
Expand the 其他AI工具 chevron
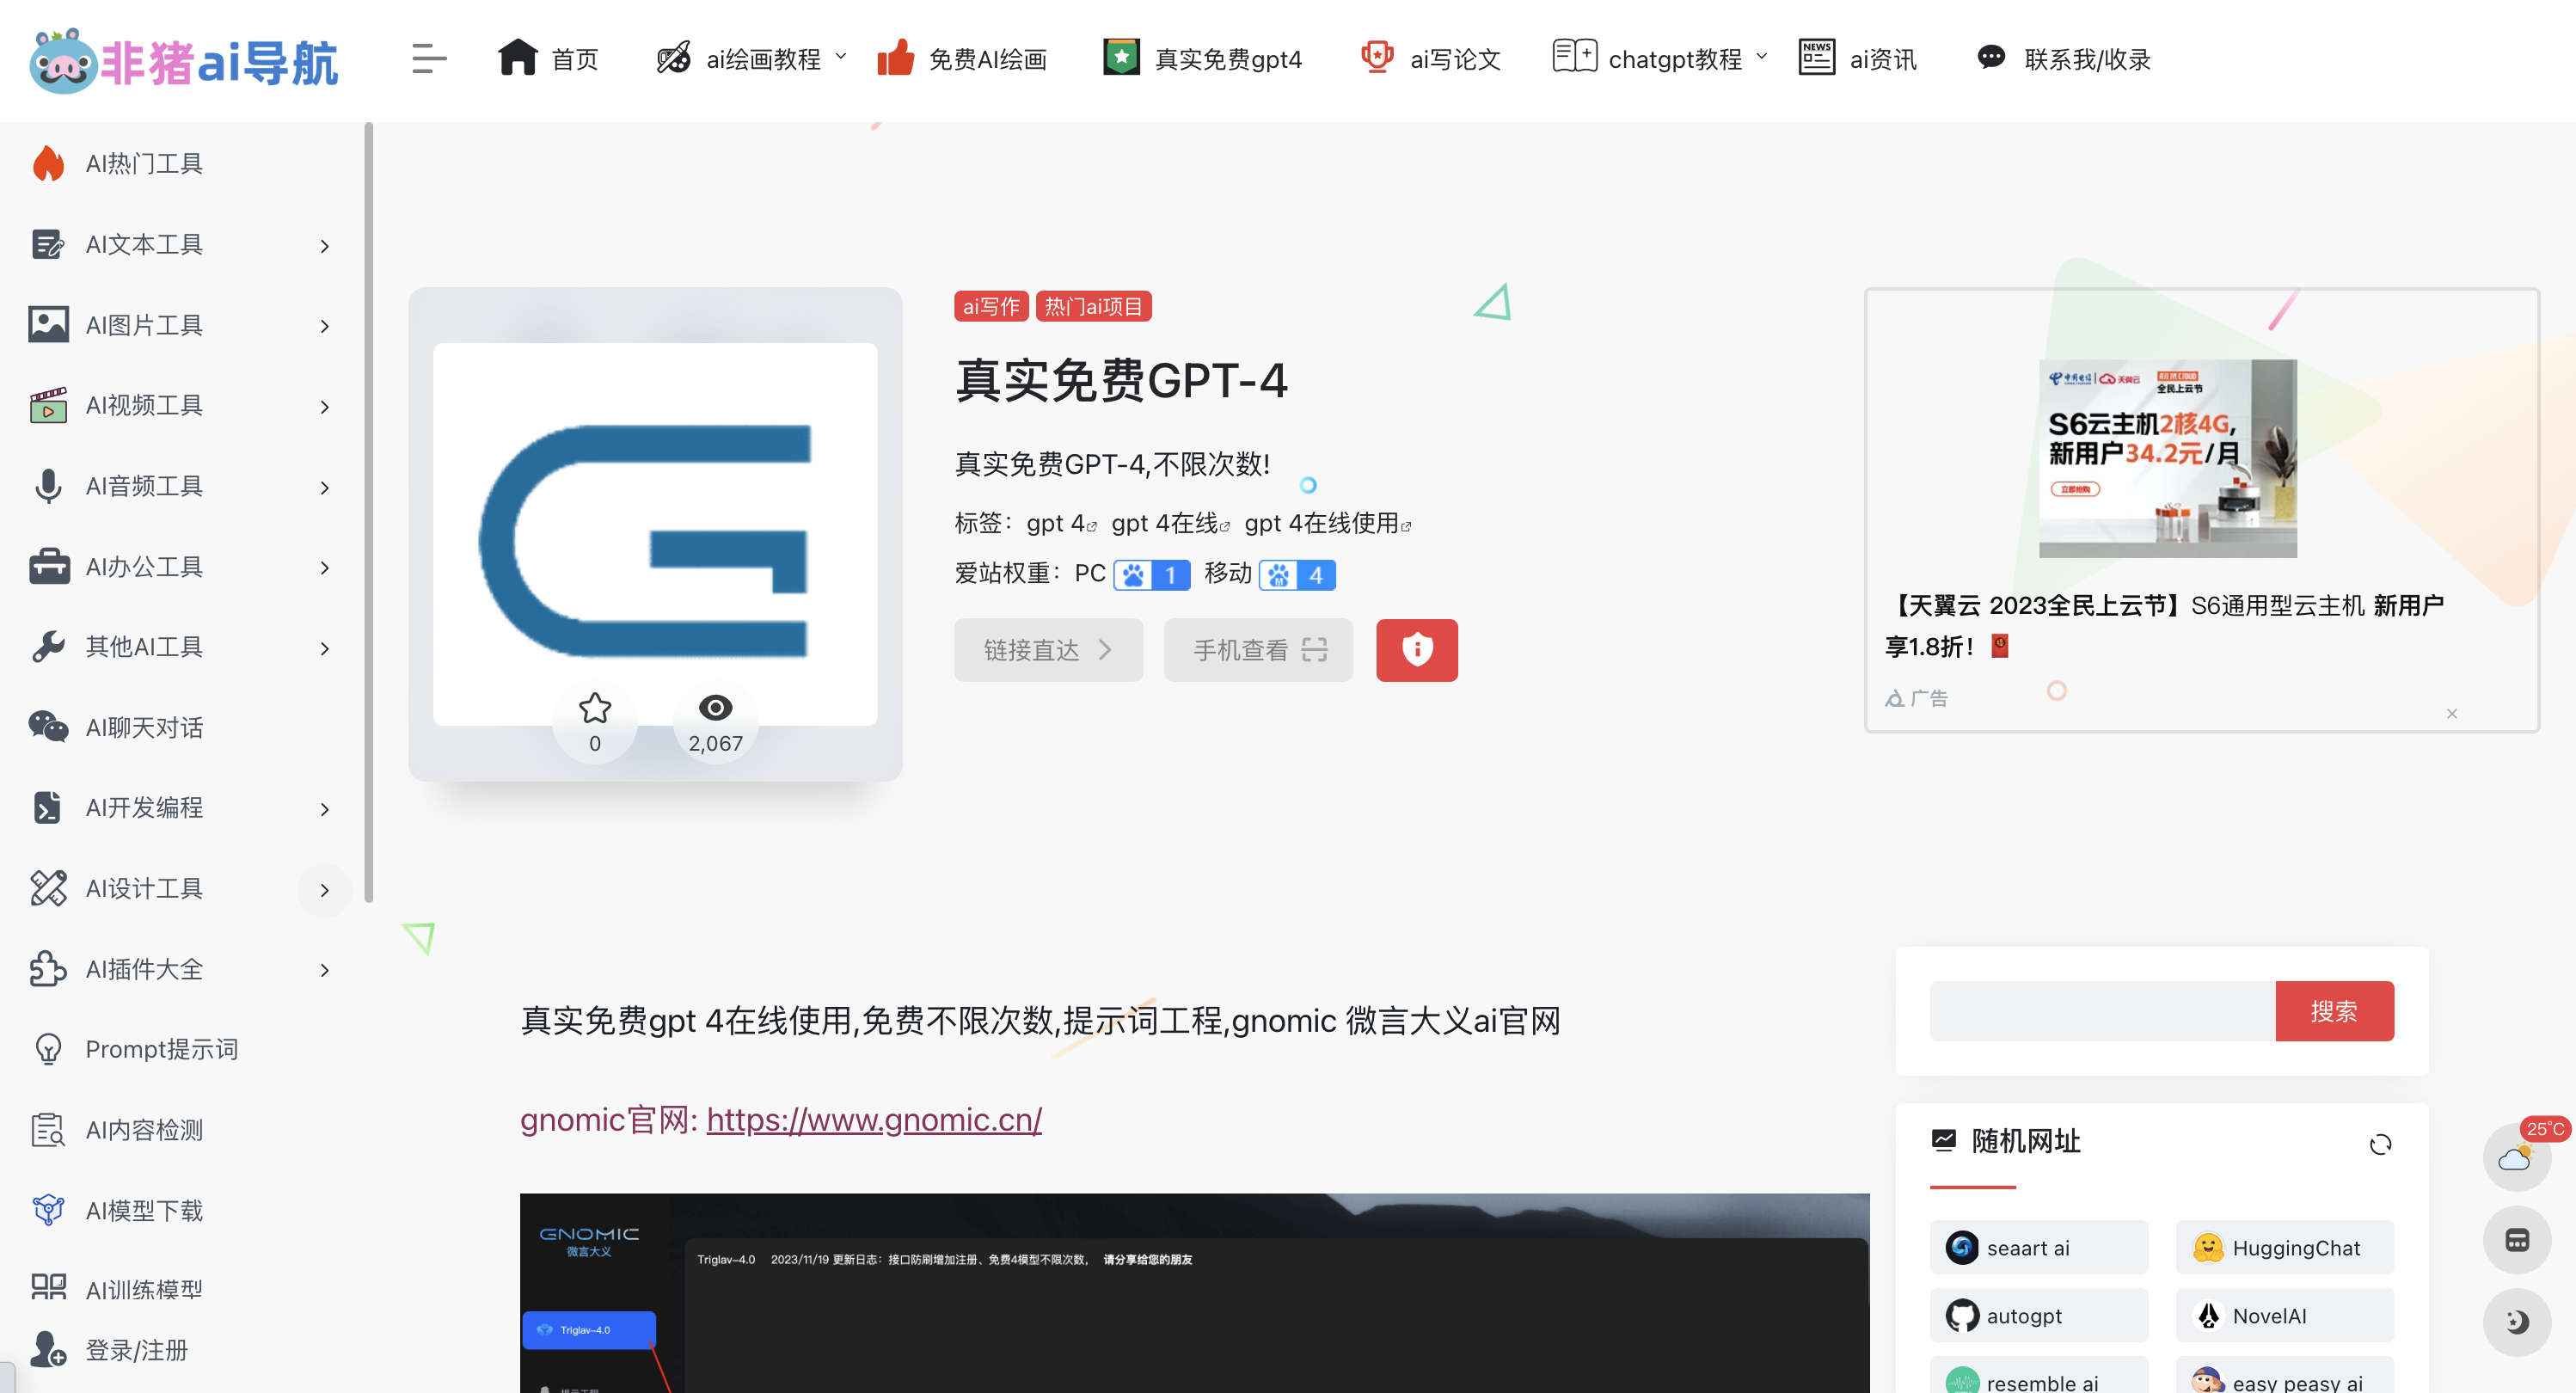coord(325,649)
